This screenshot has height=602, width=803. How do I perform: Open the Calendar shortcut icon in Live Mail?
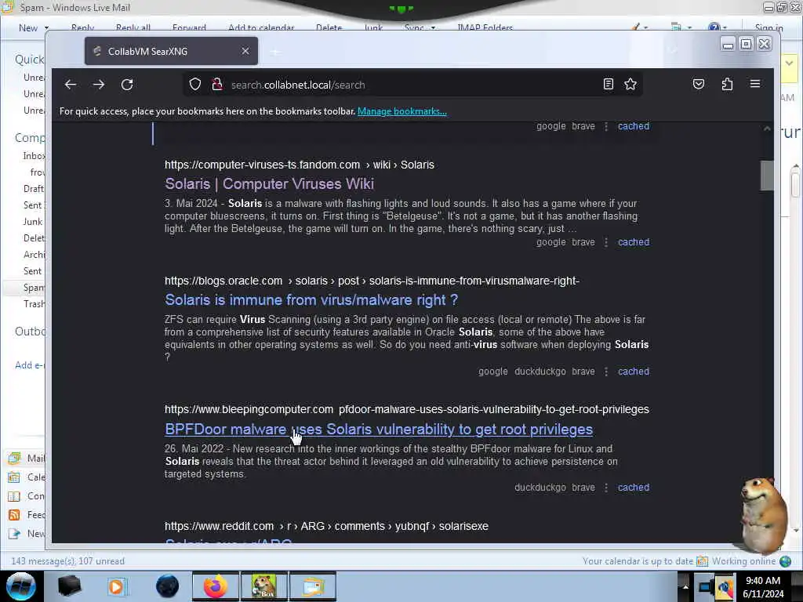(14, 477)
